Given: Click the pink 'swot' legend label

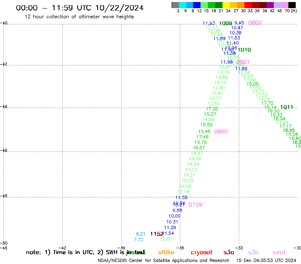Looking at the screenshot, I should (279, 253).
